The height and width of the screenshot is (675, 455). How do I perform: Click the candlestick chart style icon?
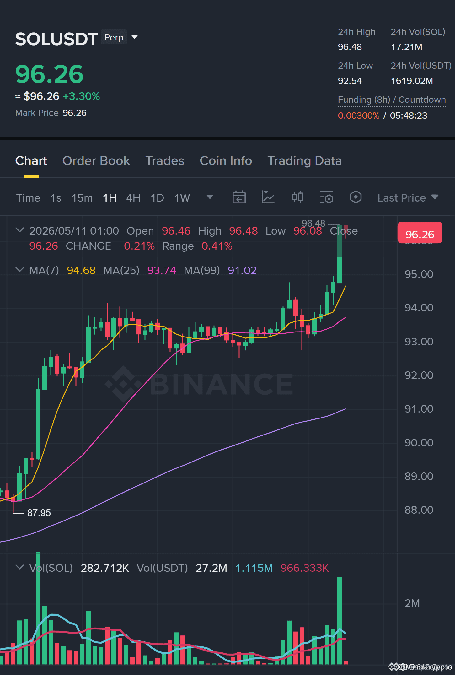pyautogui.click(x=297, y=197)
